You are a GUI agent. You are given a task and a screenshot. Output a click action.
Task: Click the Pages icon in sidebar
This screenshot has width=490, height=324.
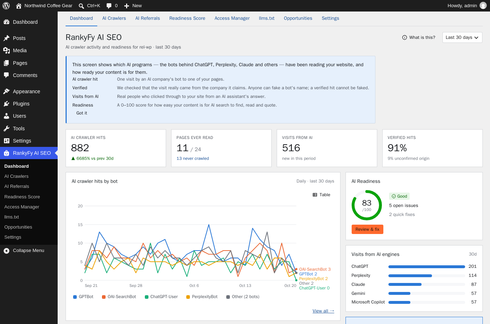(x=6, y=63)
